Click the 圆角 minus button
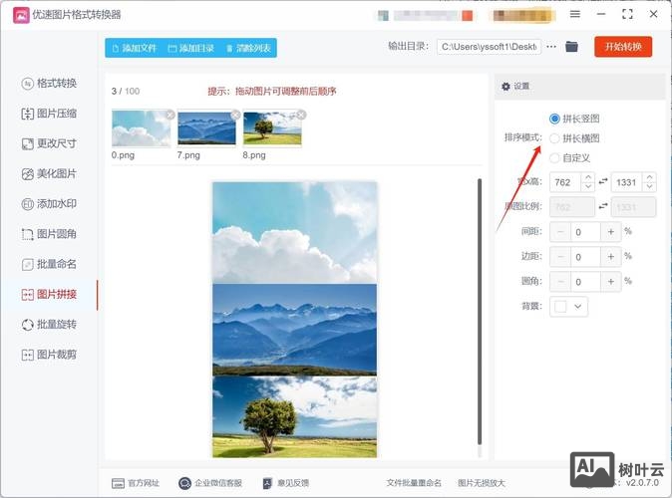 point(560,281)
